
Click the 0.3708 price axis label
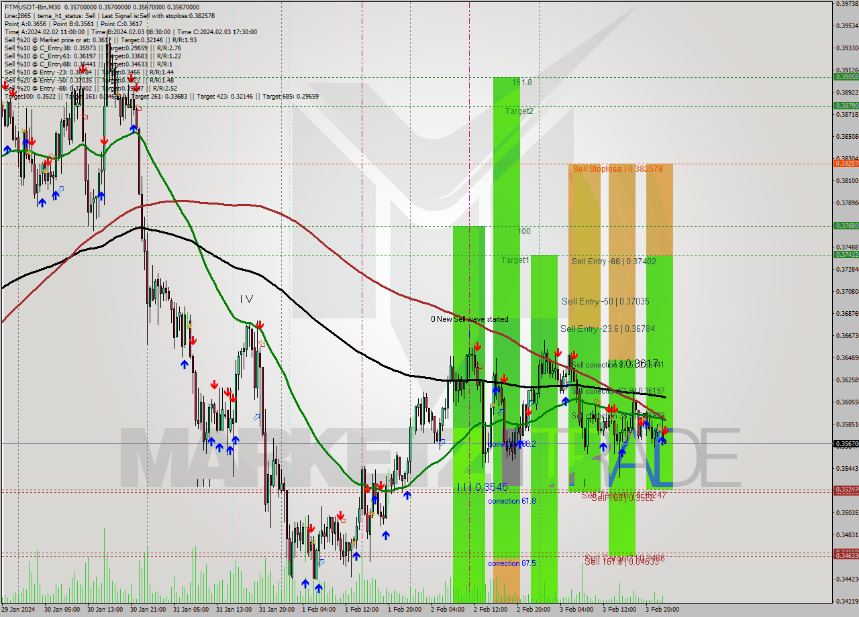pos(847,292)
